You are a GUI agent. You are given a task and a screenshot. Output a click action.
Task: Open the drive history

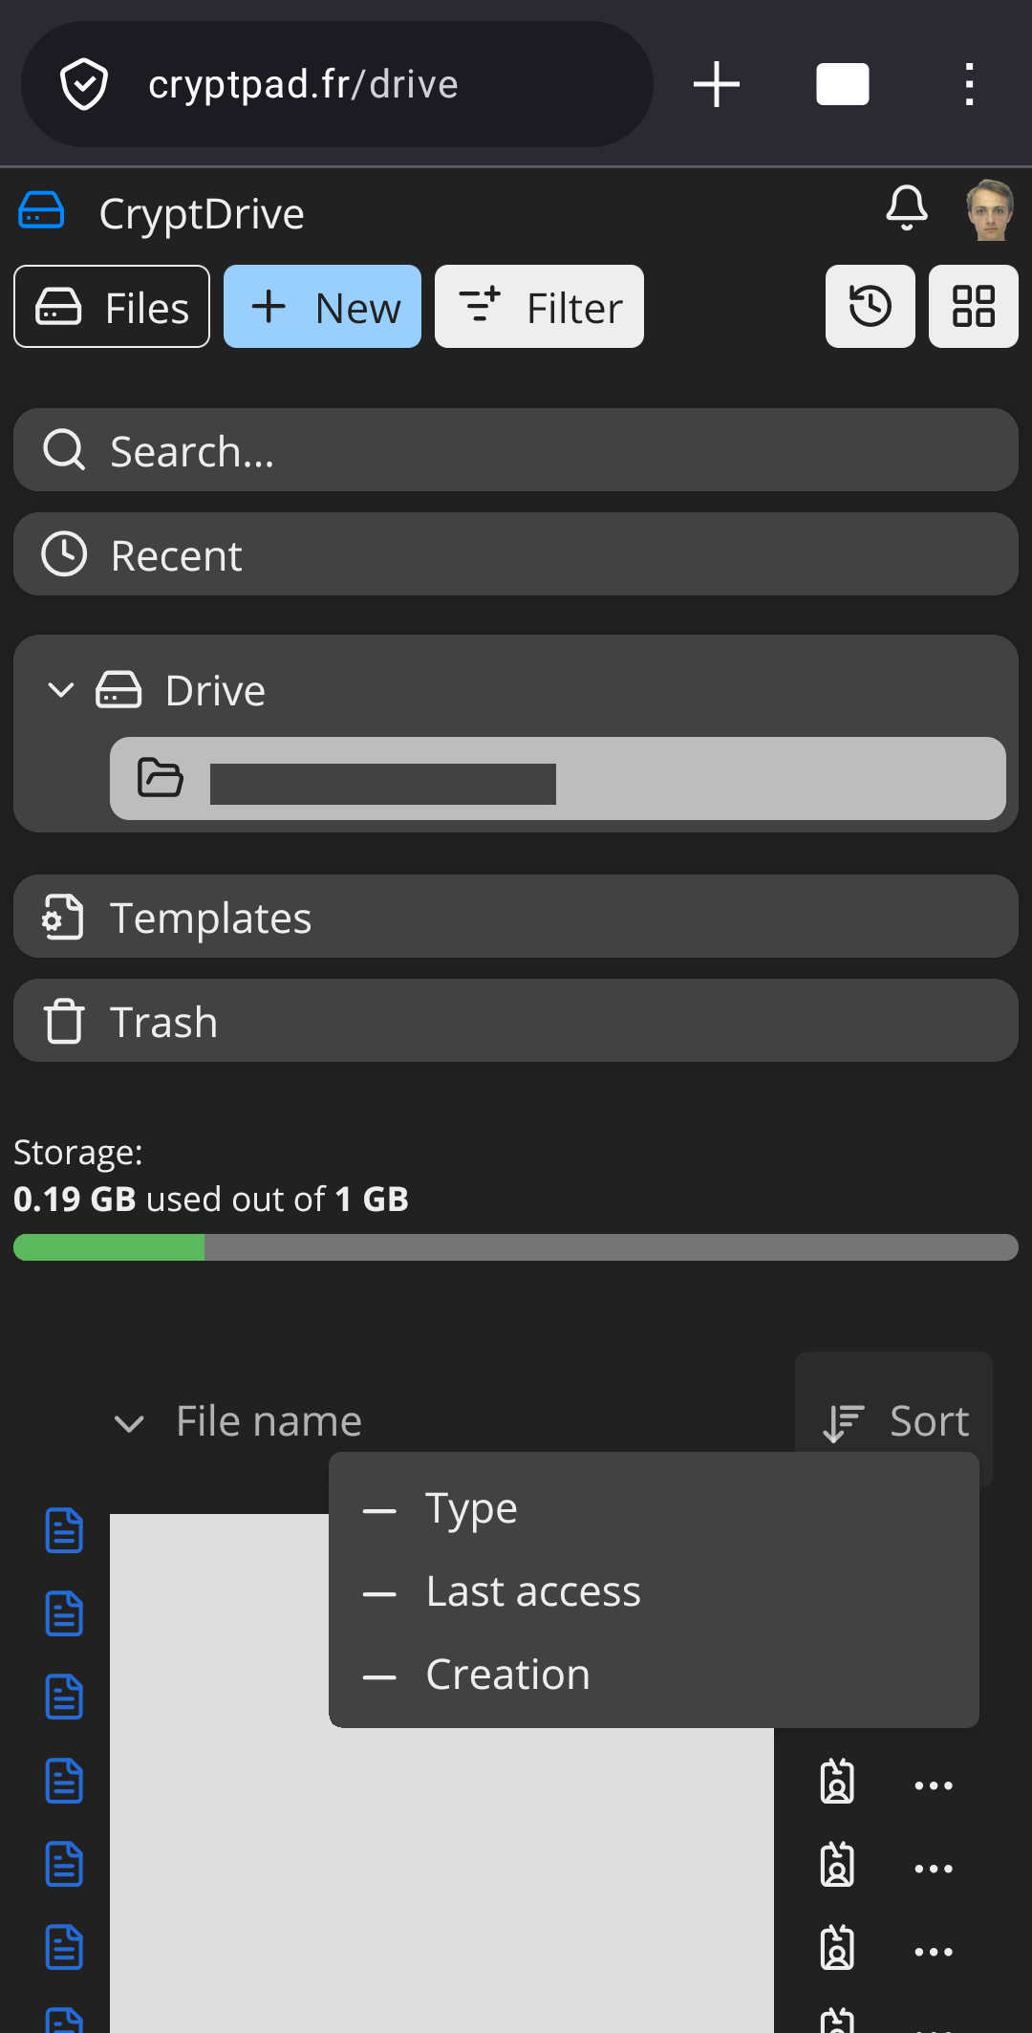point(870,307)
